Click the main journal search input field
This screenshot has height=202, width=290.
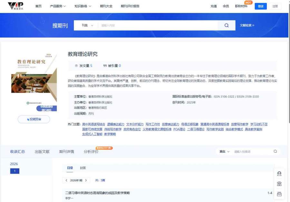(x=158, y=25)
